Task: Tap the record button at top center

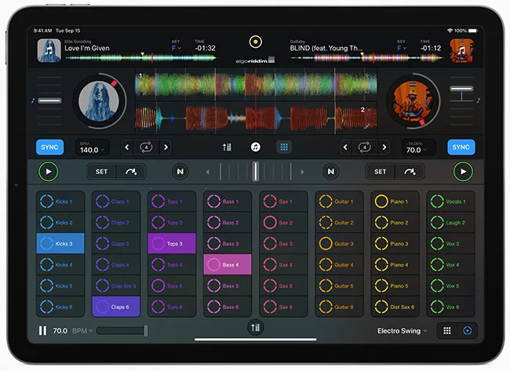Action: coord(256,42)
